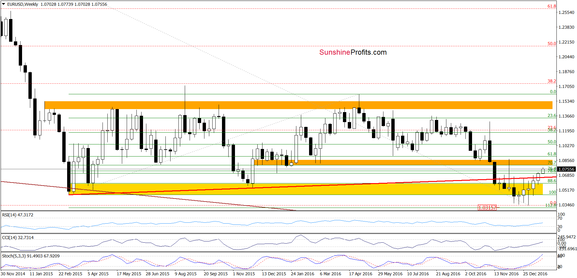
Task: Click the 10 Jul 2016 date label
Action: coord(418,274)
